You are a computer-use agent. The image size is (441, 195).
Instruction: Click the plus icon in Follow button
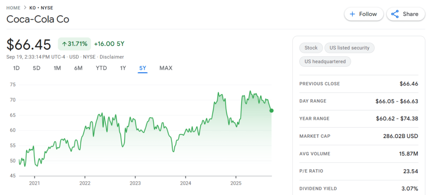(352, 14)
